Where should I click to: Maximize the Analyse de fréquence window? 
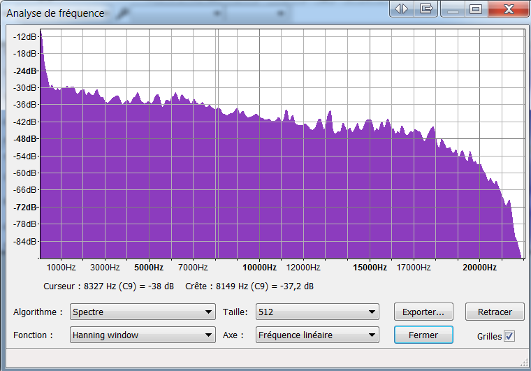click(x=476, y=9)
